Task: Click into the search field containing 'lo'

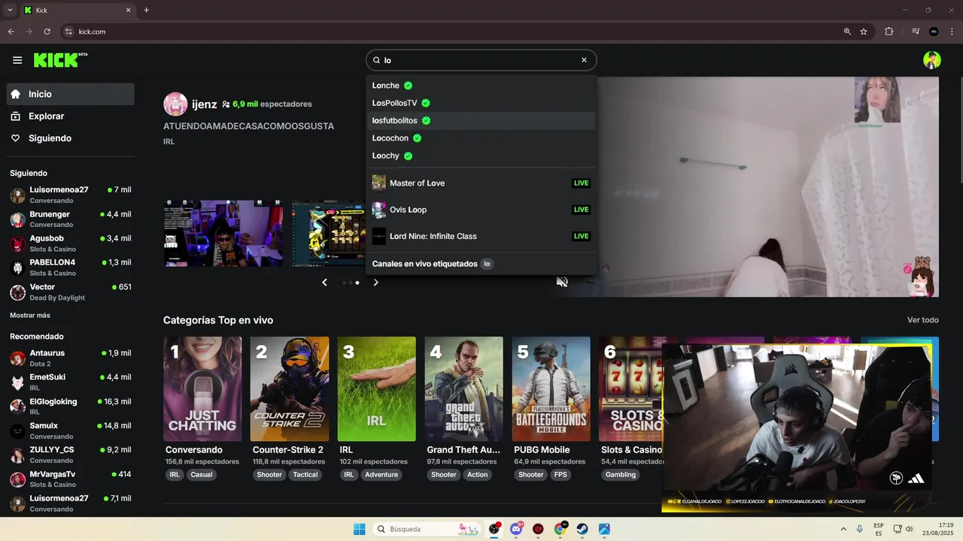Action: (x=480, y=60)
